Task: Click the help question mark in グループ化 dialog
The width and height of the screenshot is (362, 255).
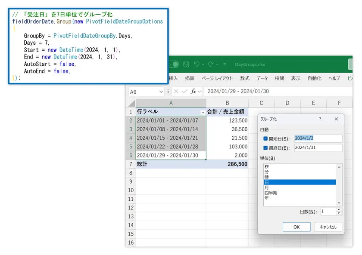Action: point(320,119)
